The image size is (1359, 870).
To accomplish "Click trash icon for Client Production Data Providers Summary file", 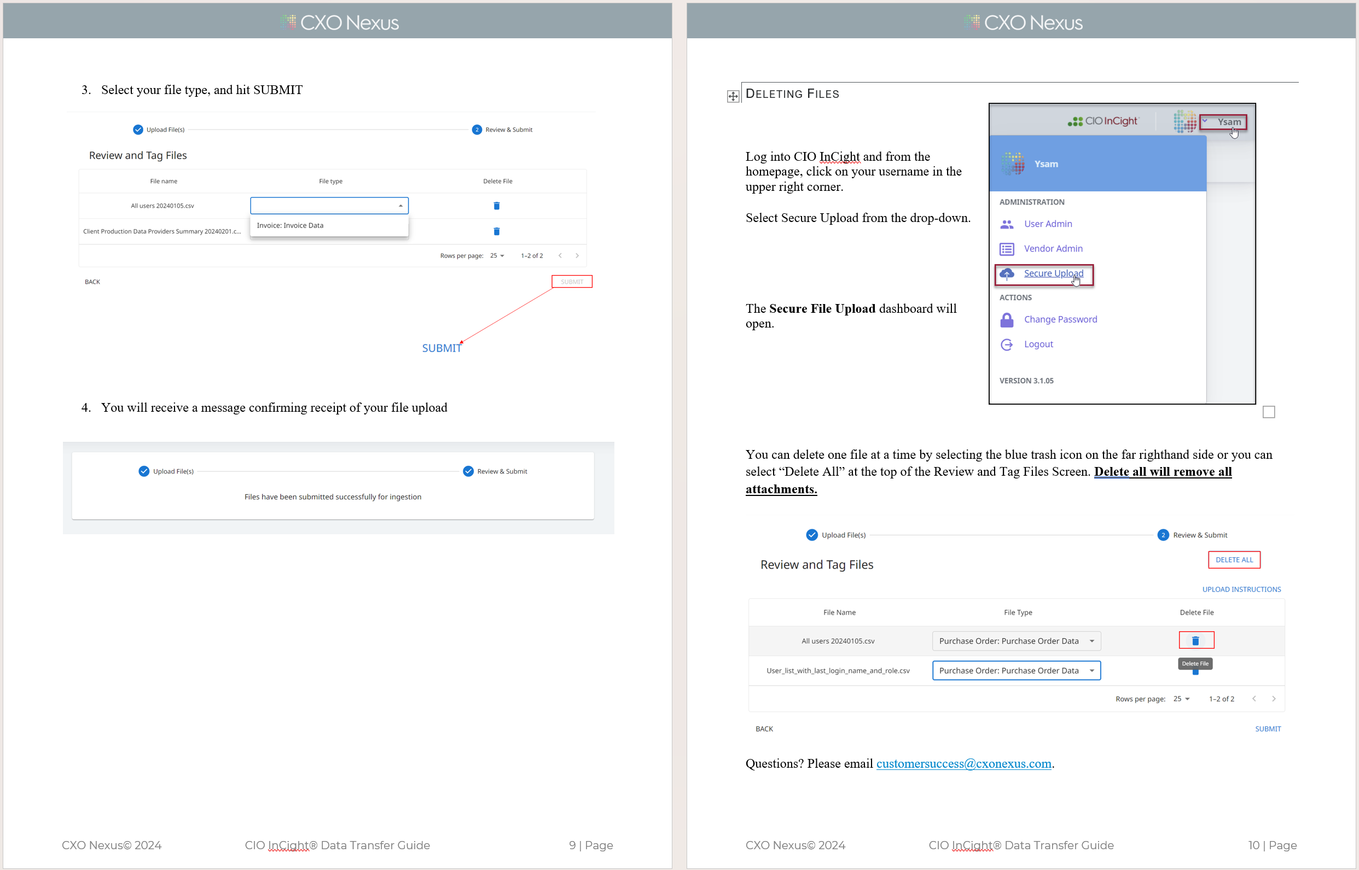I will coord(497,231).
